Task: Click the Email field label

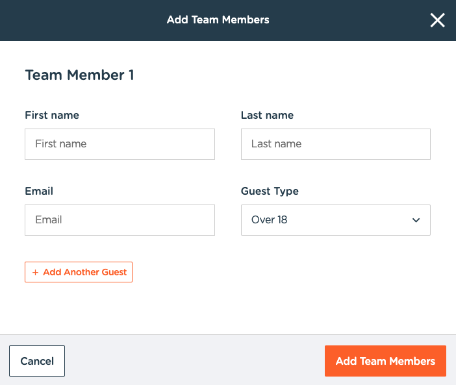Action: (39, 192)
